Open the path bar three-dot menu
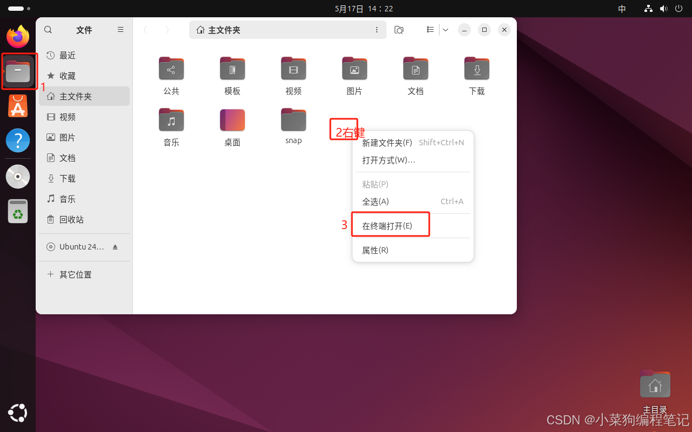The width and height of the screenshot is (692, 432). coord(377,30)
